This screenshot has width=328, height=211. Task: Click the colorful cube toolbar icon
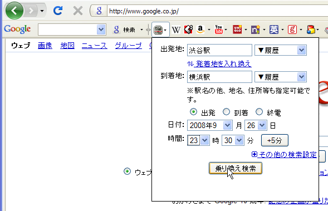(311, 30)
